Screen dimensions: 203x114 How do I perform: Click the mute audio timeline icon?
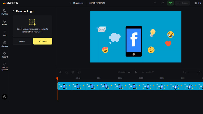click(x=79, y=72)
